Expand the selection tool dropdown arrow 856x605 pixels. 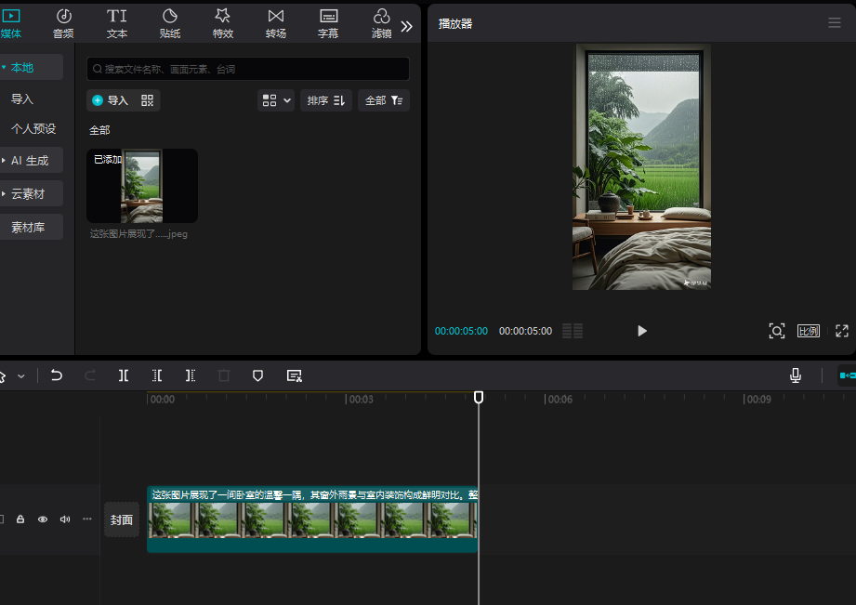[x=23, y=375]
